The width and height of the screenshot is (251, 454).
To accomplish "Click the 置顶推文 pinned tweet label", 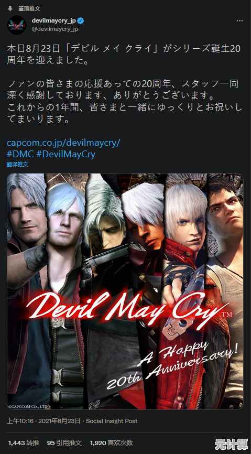I will 29,9.
